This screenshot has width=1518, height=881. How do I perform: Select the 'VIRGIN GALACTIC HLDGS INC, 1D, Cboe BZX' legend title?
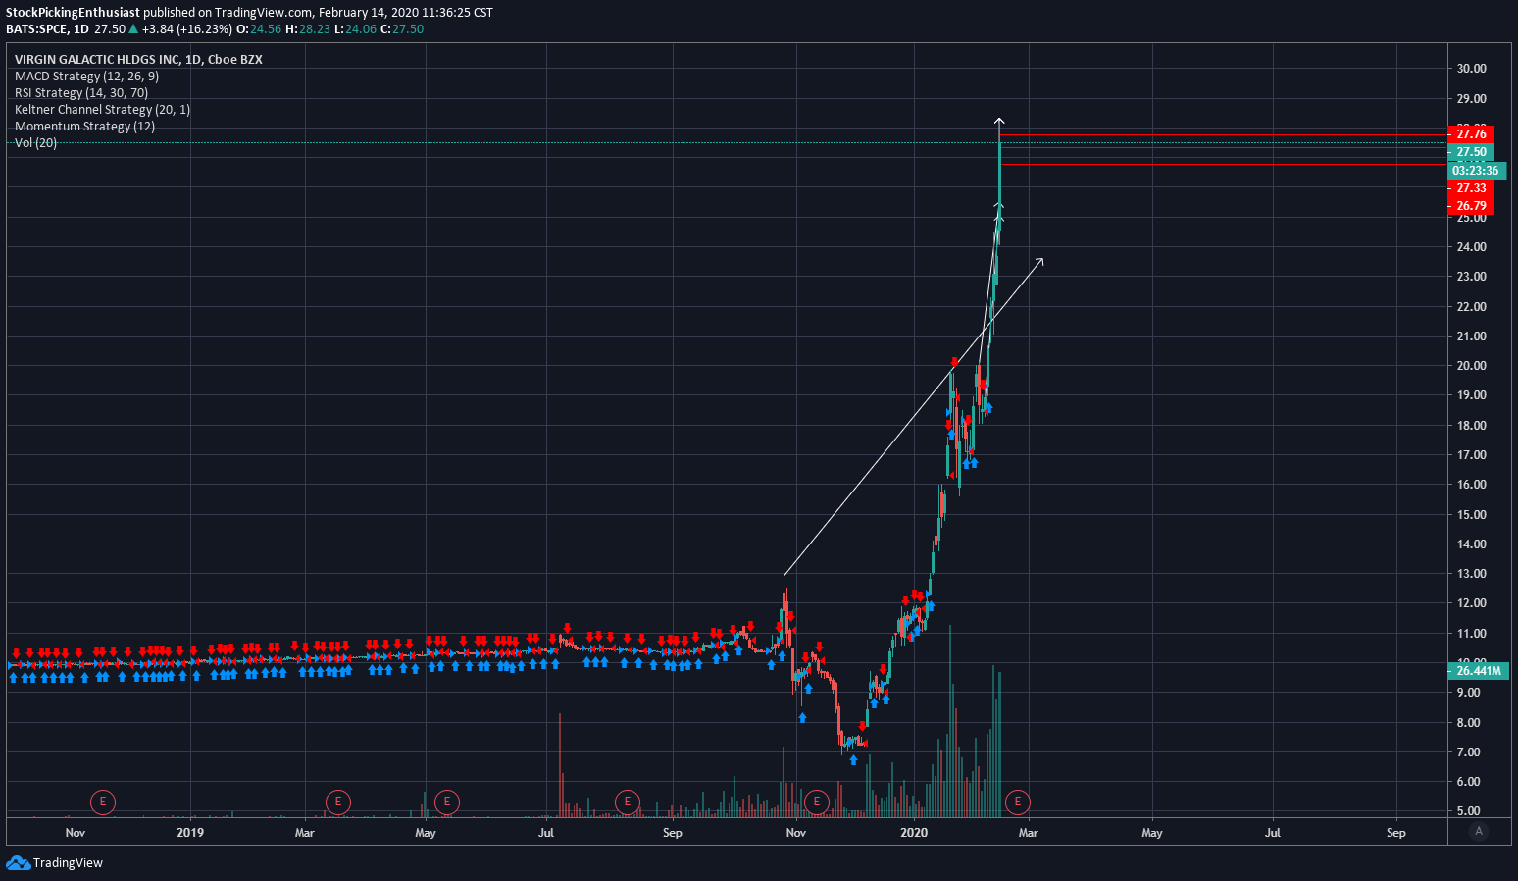138,59
